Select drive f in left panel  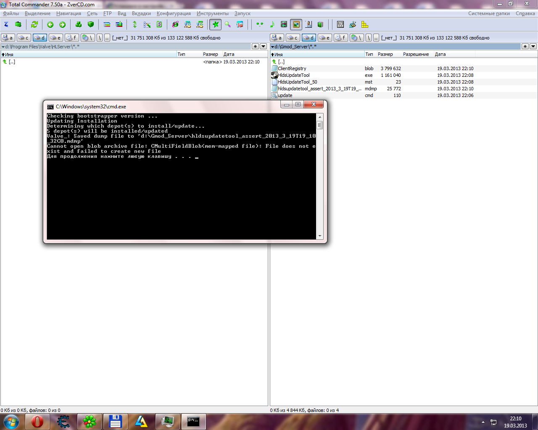[72, 37]
